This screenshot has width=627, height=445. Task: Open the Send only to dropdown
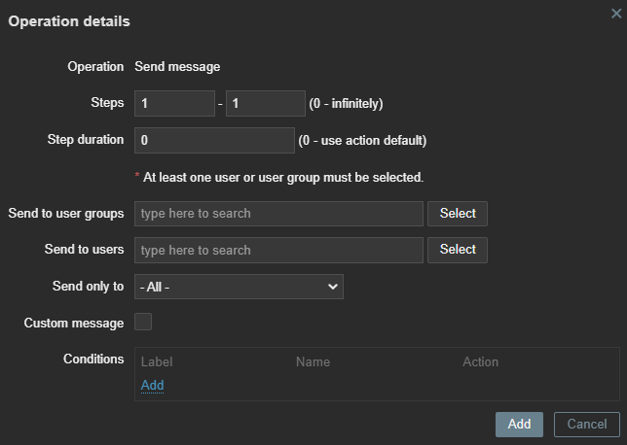(239, 287)
